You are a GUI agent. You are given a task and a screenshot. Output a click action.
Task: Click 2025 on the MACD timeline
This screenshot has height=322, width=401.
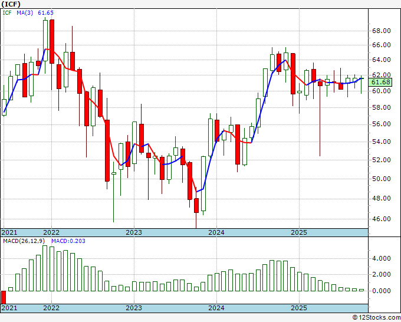[299, 308]
